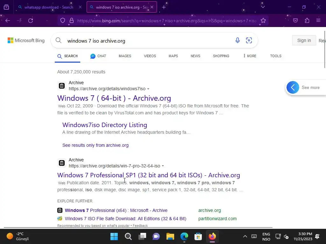The image size is (326, 244).
Task: Click the archive.org green domain text
Action: coord(209,210)
